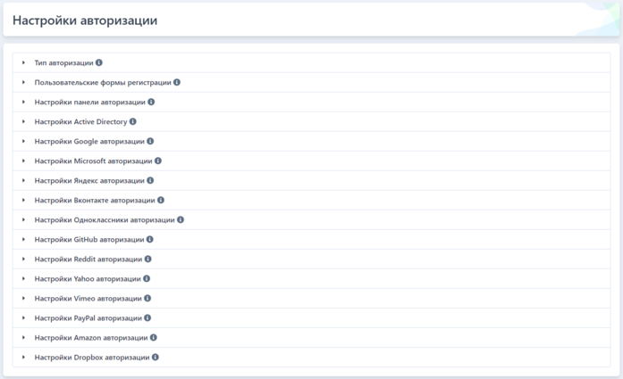Click info icon beside Настройки Yahoo авторизации
Viewport: 623px width, 379px height.
[x=147, y=279]
